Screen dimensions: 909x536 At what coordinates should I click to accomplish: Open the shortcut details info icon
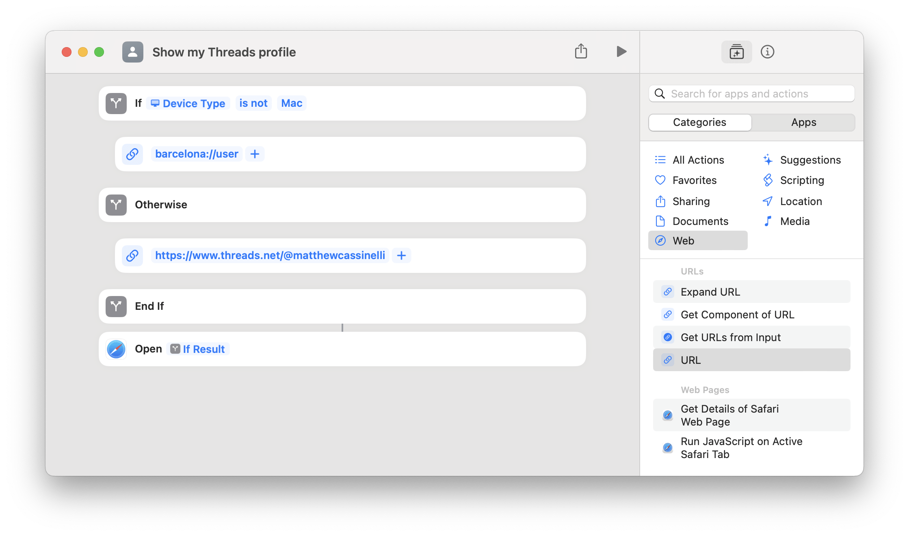[767, 52]
